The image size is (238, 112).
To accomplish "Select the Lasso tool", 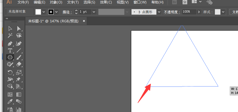I will click(x=19, y=36).
